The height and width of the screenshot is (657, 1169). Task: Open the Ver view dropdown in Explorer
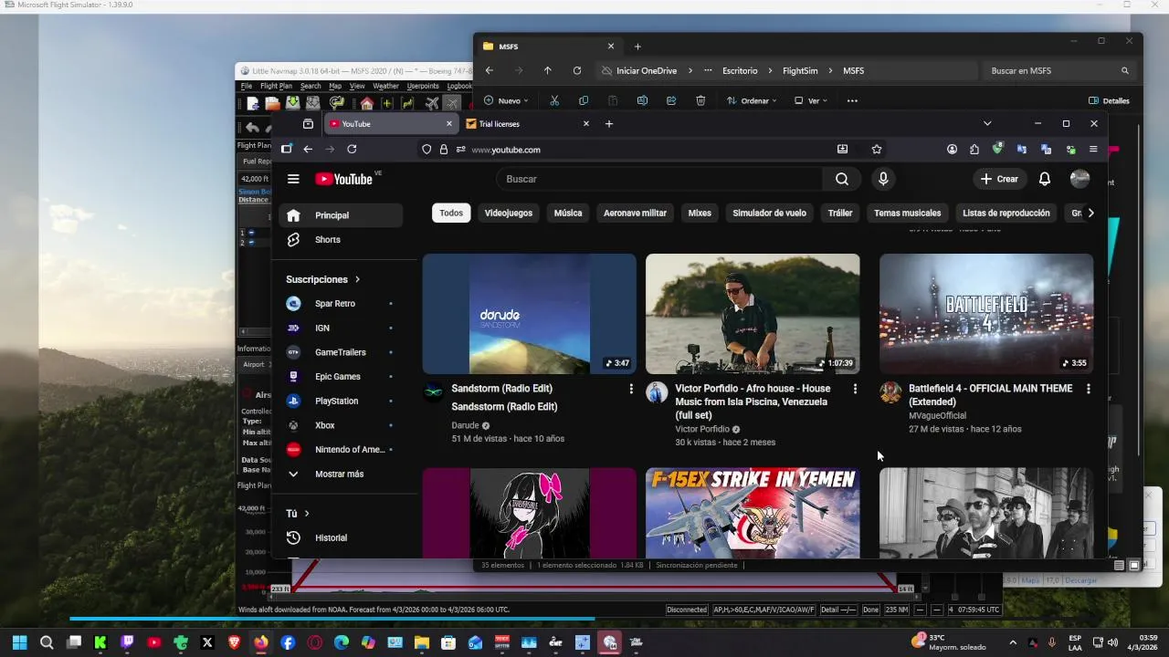click(811, 100)
